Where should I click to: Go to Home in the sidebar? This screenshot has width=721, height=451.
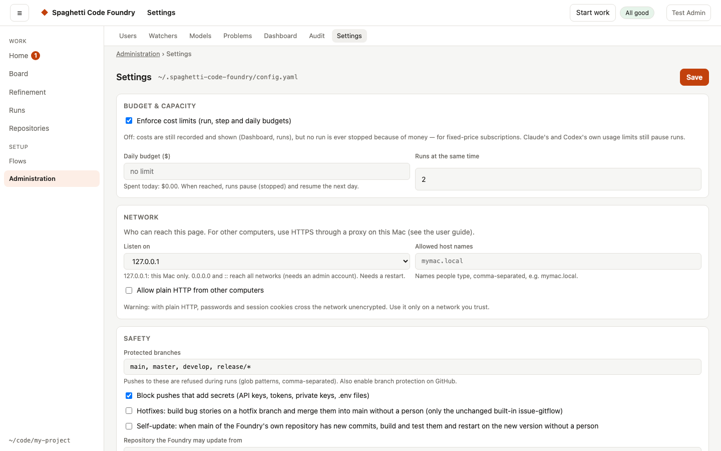pyautogui.click(x=52, y=56)
